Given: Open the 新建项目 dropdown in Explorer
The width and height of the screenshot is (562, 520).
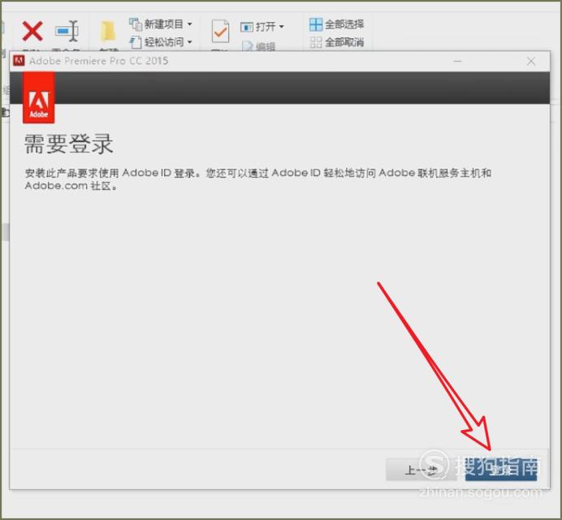Looking at the screenshot, I should (161, 24).
